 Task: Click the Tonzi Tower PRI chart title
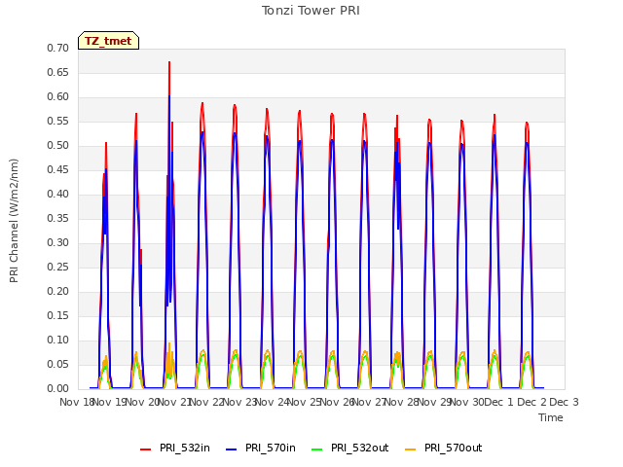pyautogui.click(x=311, y=11)
